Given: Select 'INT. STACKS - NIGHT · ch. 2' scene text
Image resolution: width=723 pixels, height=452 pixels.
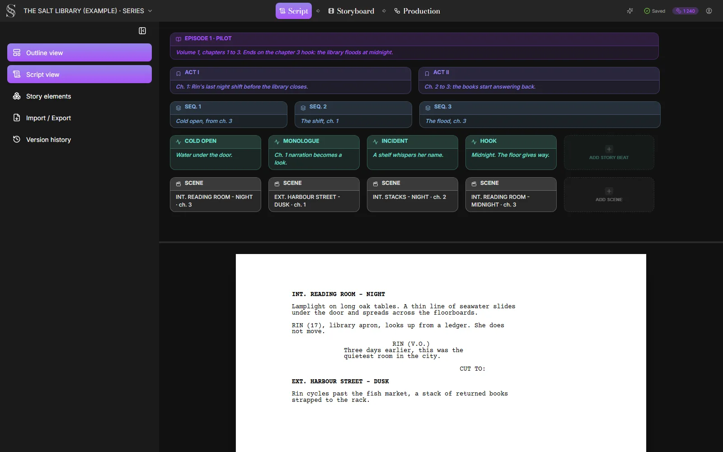Looking at the screenshot, I should [409, 197].
